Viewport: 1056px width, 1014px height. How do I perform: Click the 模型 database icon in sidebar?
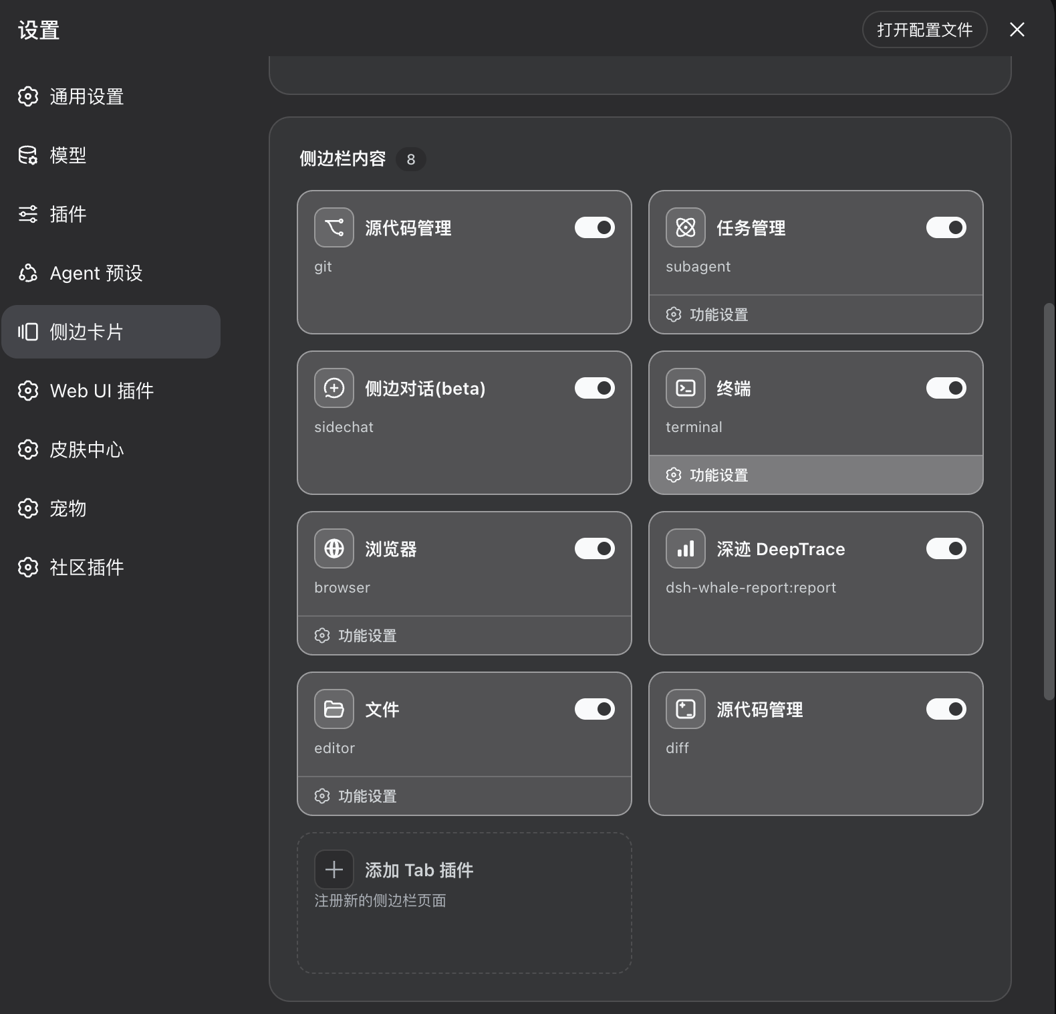pos(28,155)
